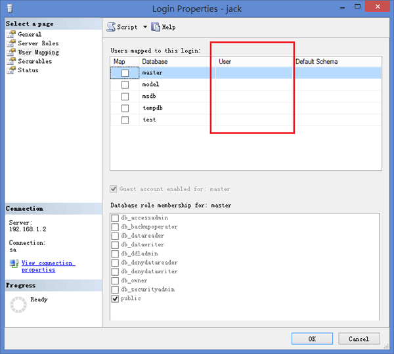Click the Default Schema column header
394x354 pixels.
pyautogui.click(x=338, y=62)
